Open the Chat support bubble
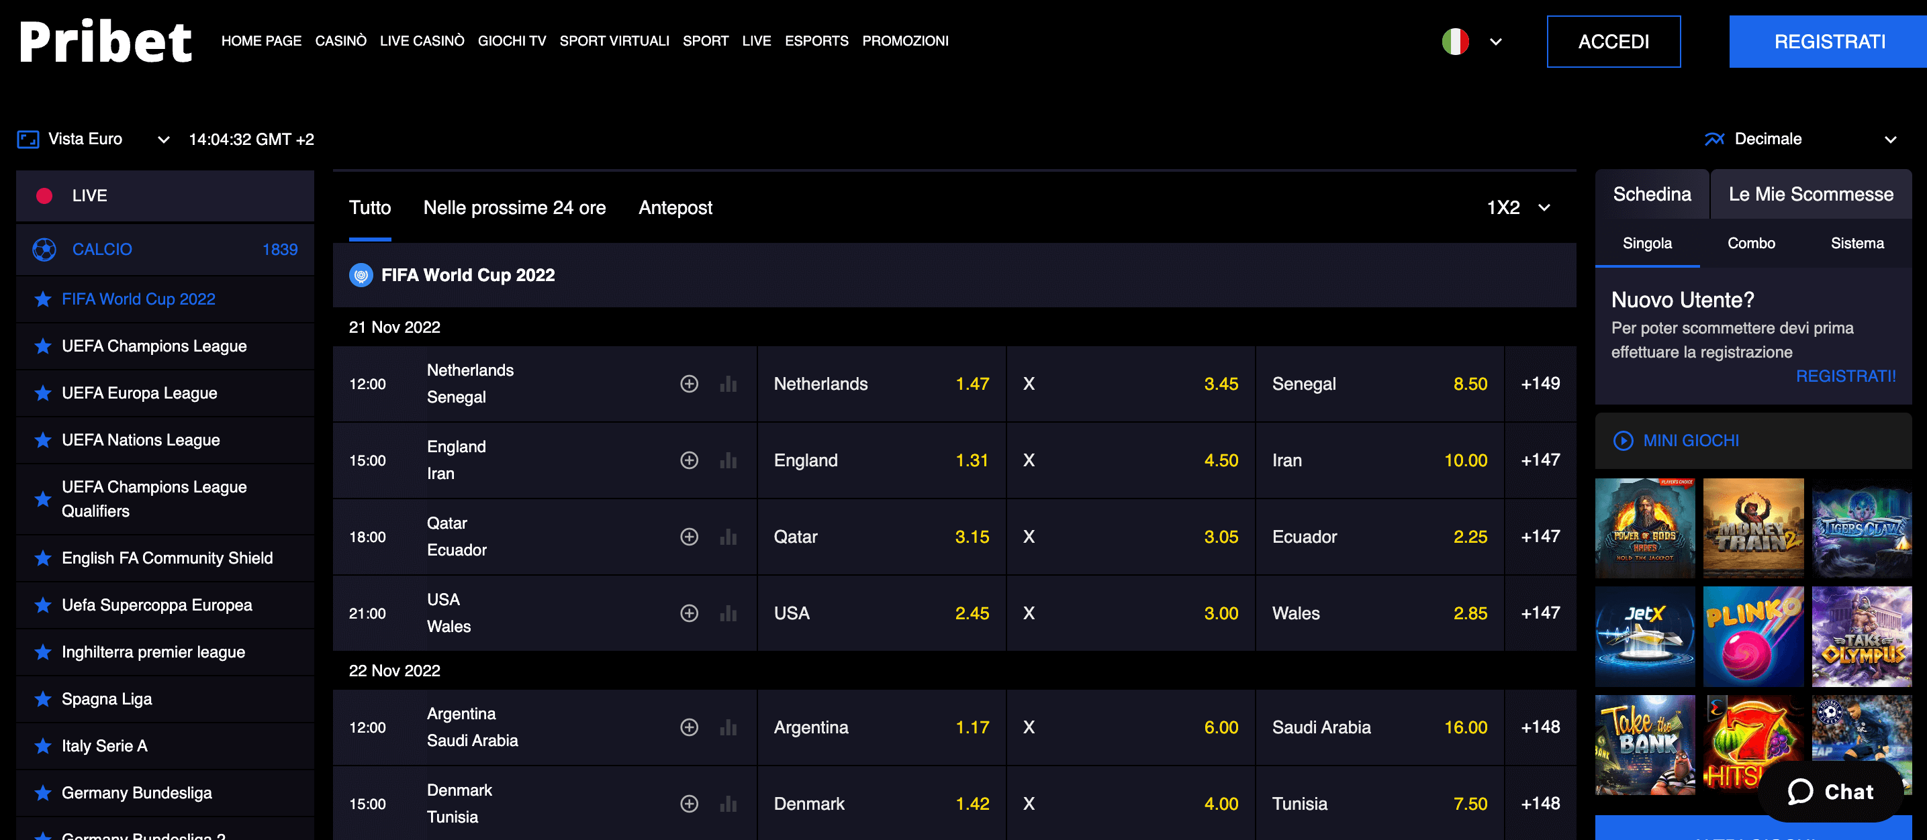Screen dimensions: 1927x840 pos(1830,792)
